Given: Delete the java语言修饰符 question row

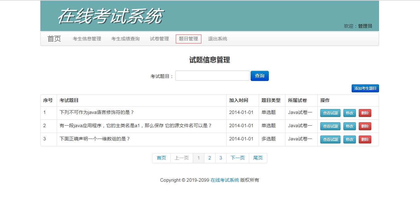Looking at the screenshot, I should coord(365,113).
